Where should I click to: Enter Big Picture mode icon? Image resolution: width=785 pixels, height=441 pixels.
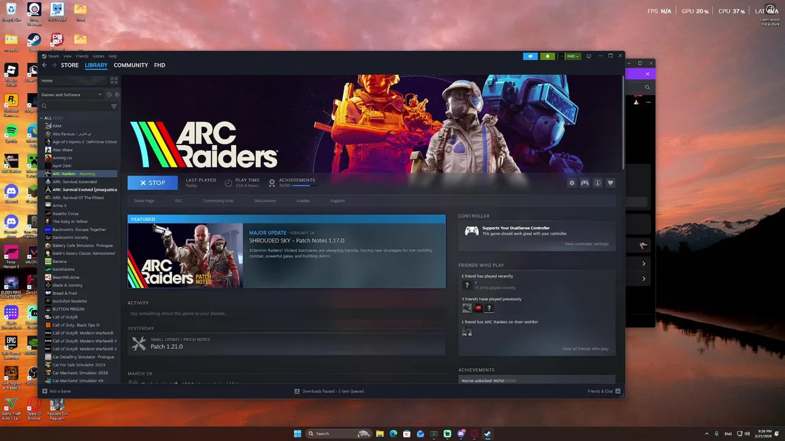pyautogui.click(x=589, y=56)
